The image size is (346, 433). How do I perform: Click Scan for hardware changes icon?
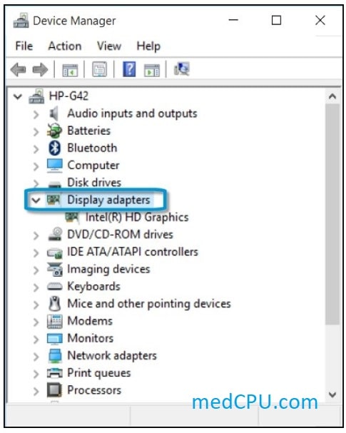(182, 69)
